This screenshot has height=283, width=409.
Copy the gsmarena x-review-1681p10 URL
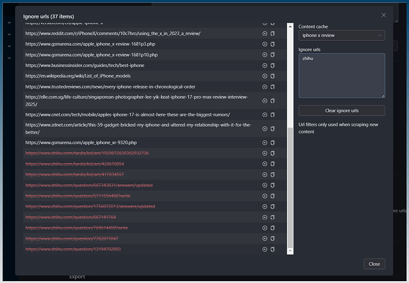[273, 55]
